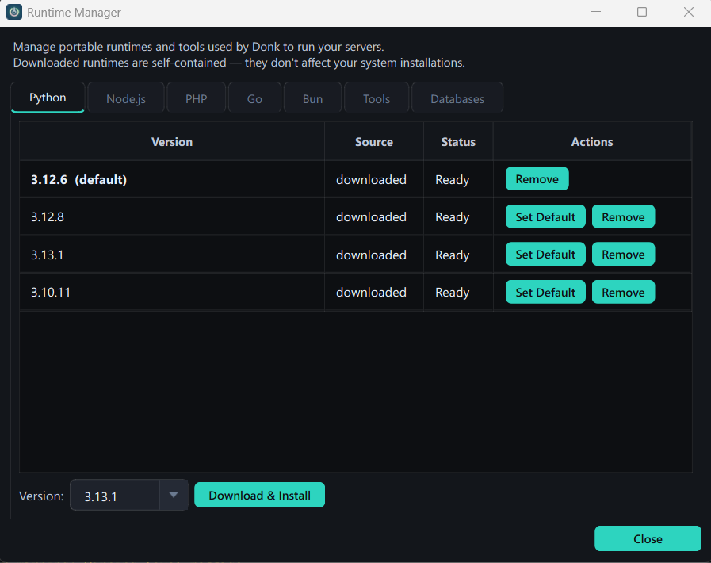Image resolution: width=711 pixels, height=563 pixels.
Task: Expand the version selection combo box
Action: coord(174,495)
